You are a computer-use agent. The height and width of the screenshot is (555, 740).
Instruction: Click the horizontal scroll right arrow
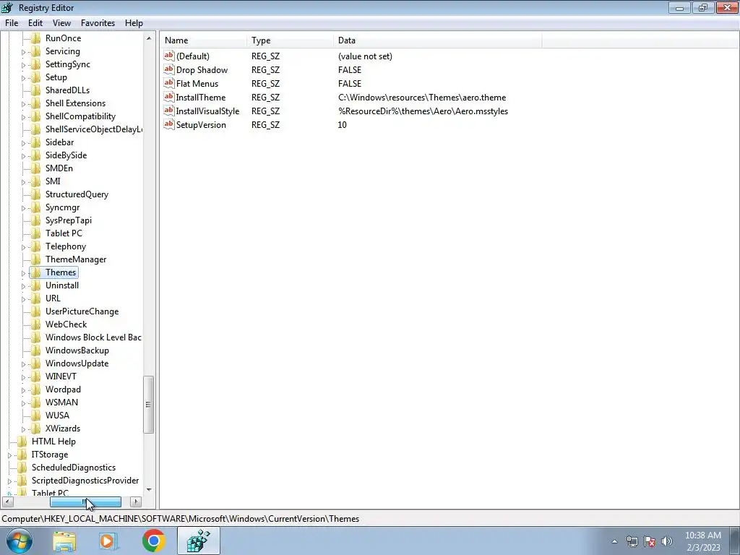(135, 502)
